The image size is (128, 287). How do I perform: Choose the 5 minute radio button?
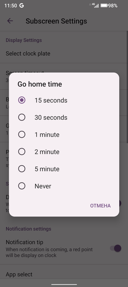[22, 169]
